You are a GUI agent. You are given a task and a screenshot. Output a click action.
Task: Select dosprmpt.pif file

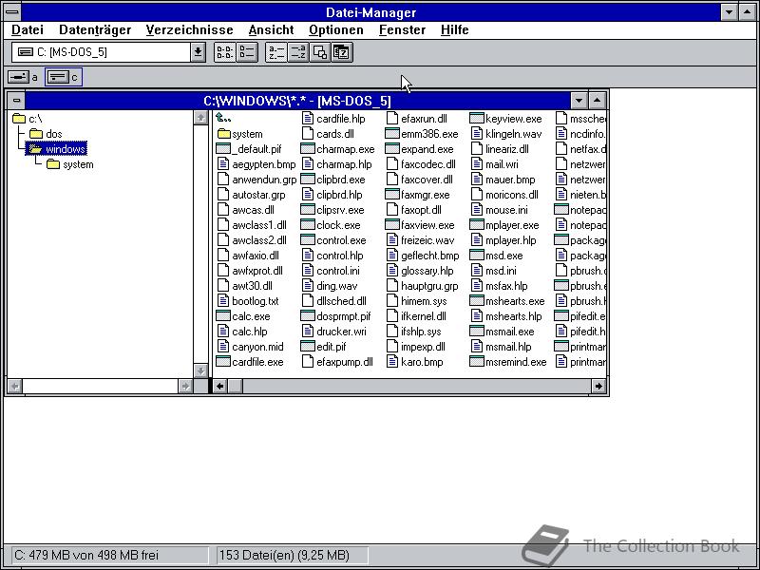[x=335, y=316]
